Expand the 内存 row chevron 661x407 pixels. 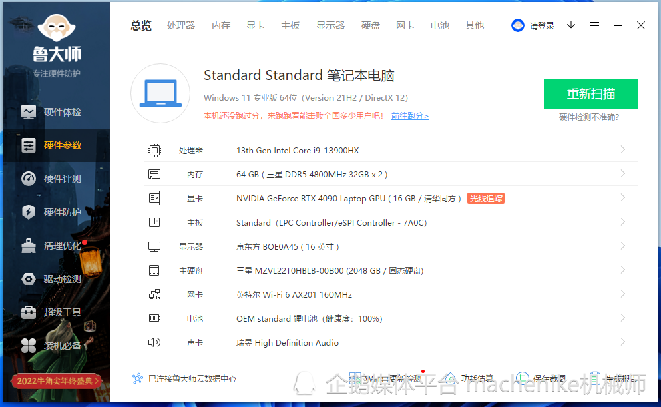[x=623, y=173]
